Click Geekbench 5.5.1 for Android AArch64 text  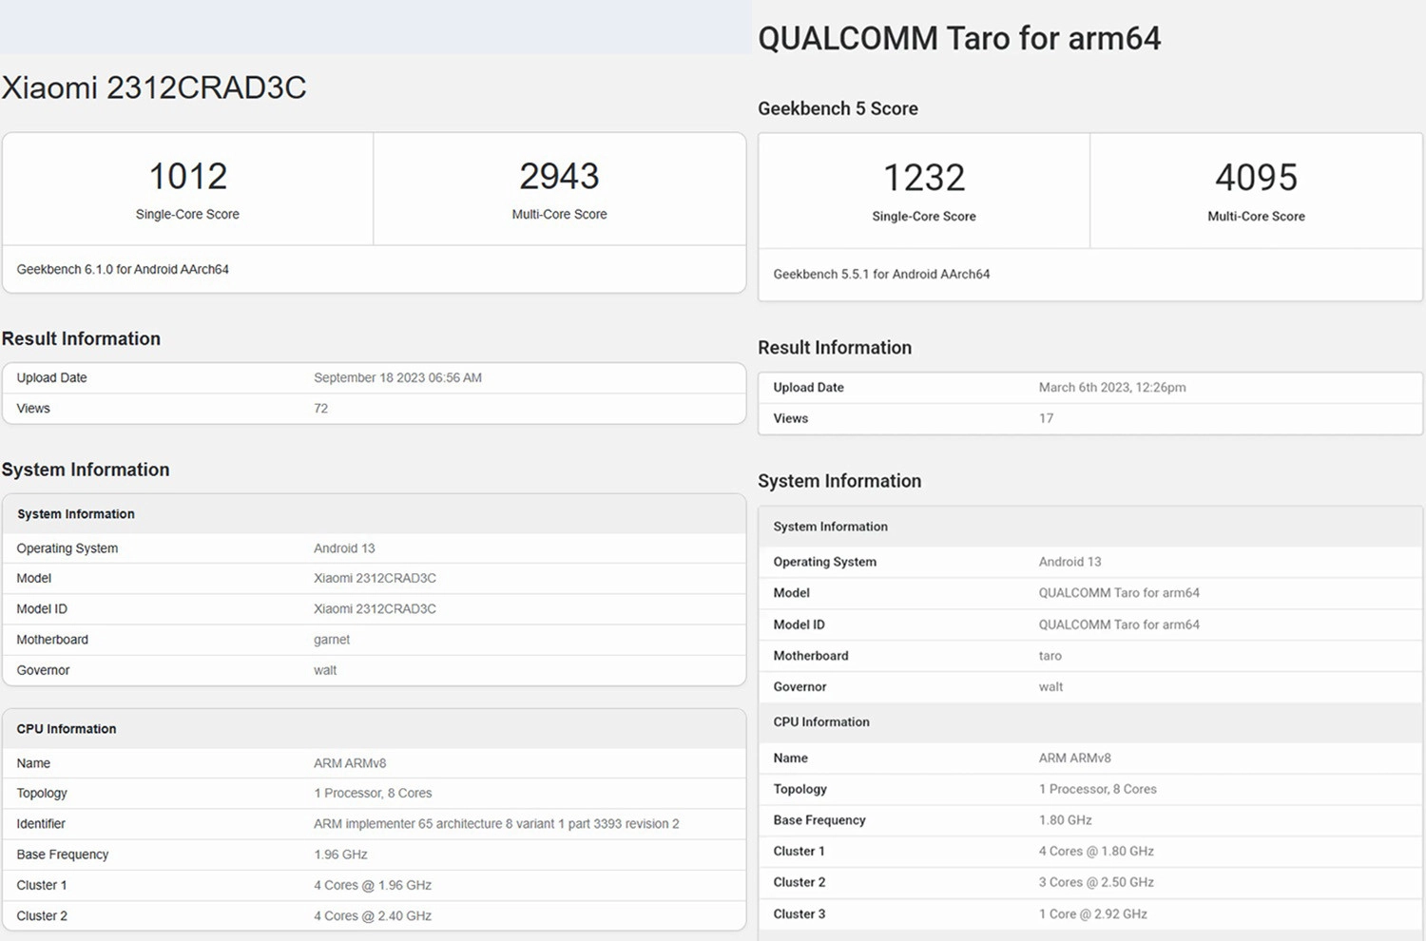(881, 274)
